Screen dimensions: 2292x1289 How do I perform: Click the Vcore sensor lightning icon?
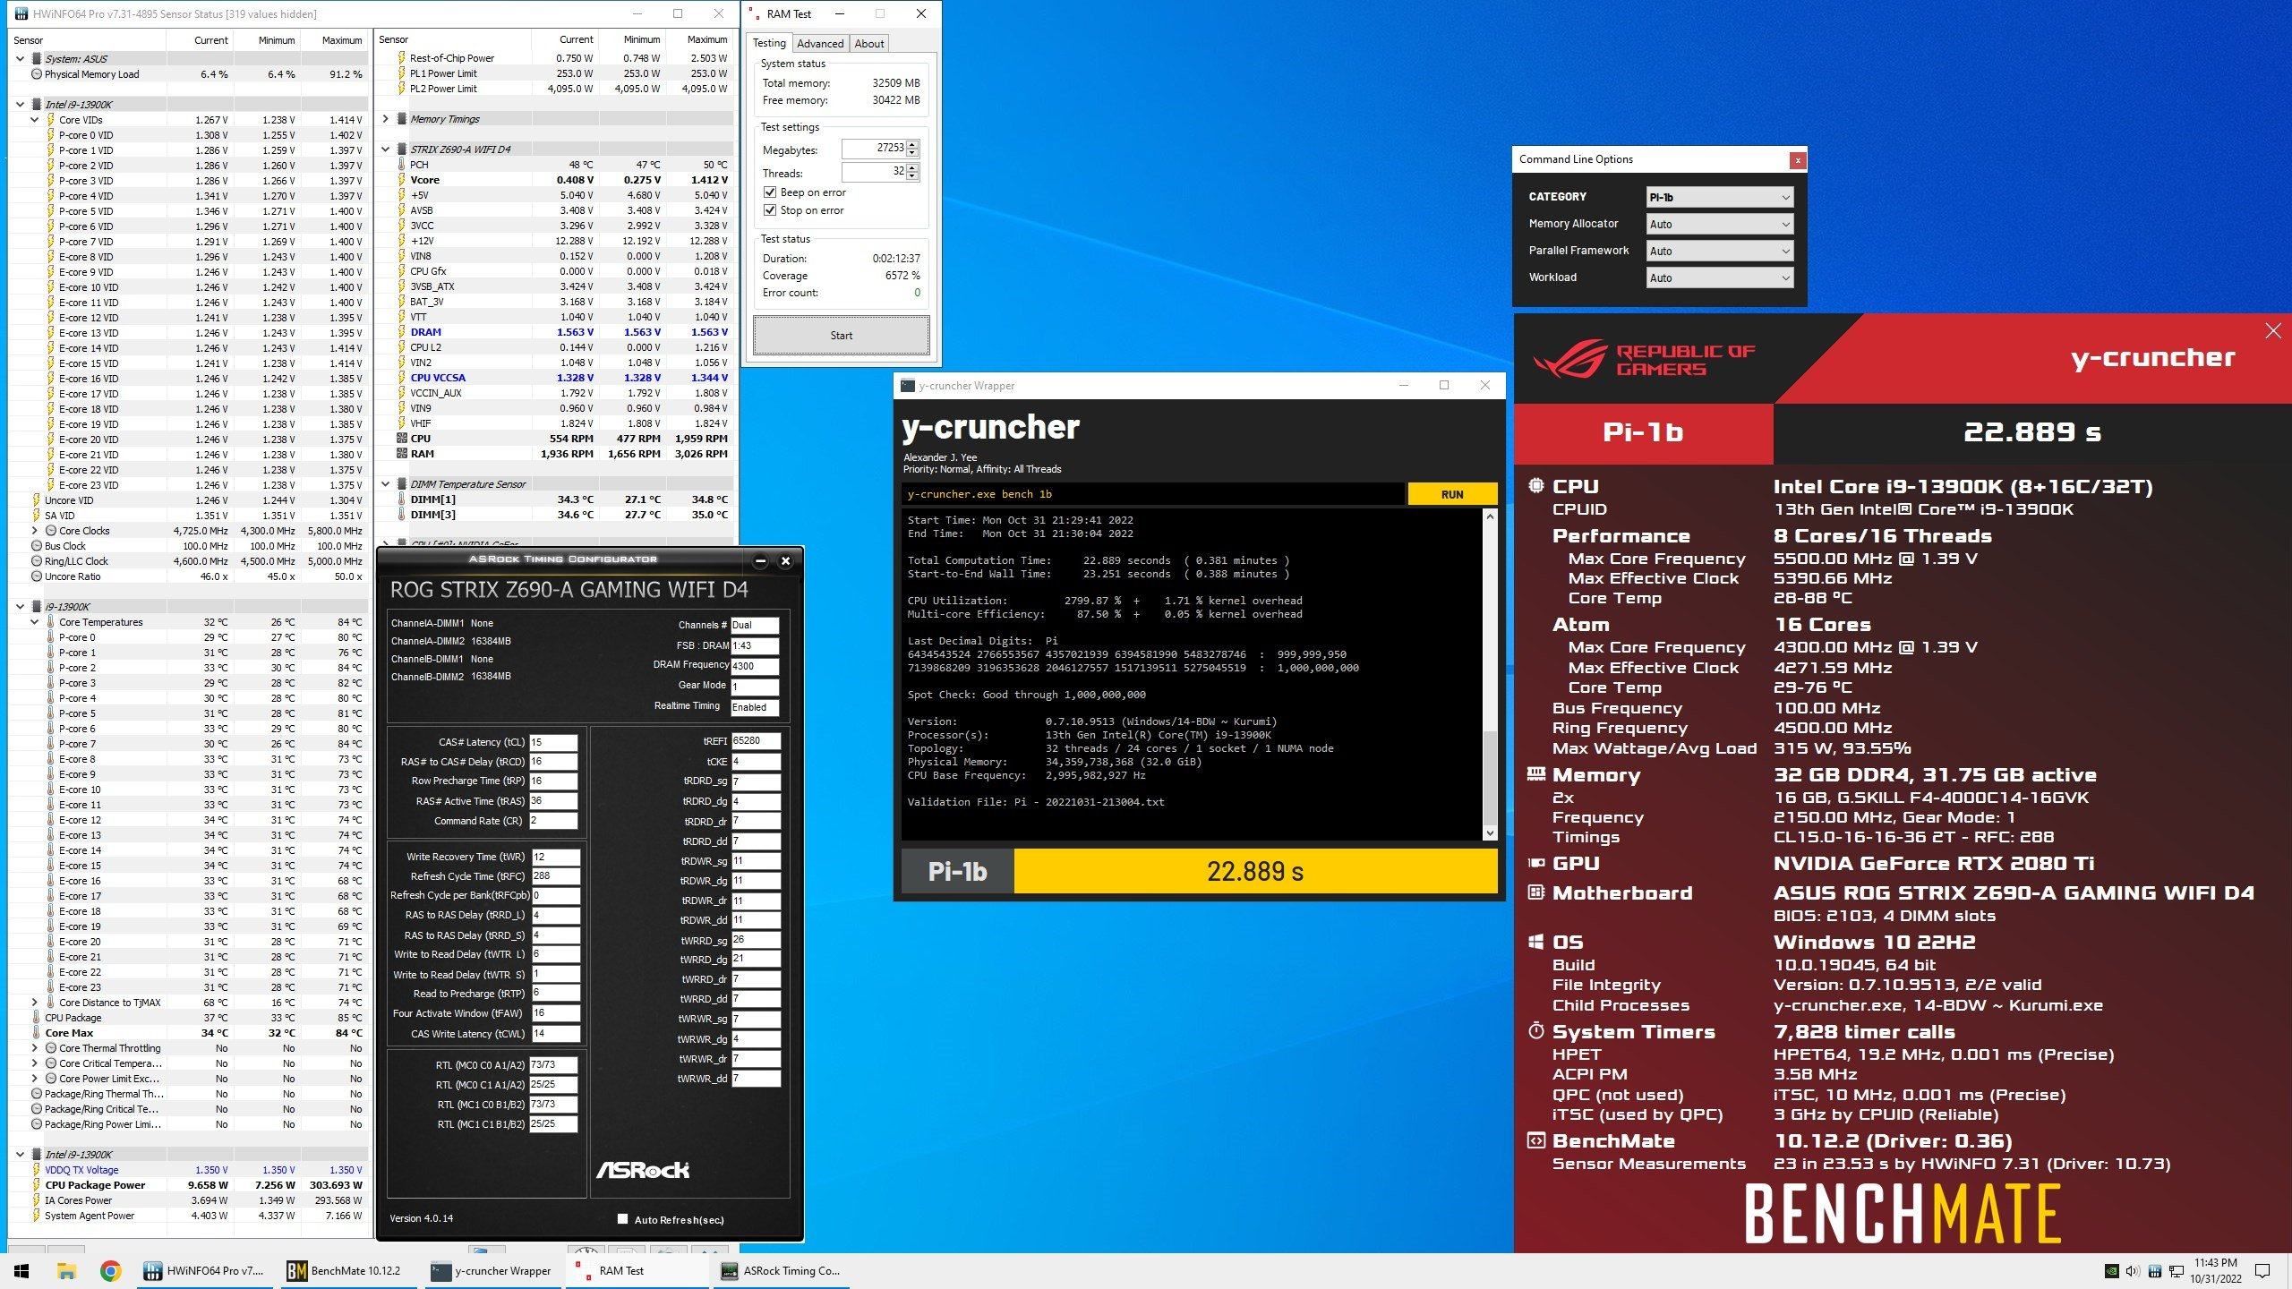[x=402, y=180]
